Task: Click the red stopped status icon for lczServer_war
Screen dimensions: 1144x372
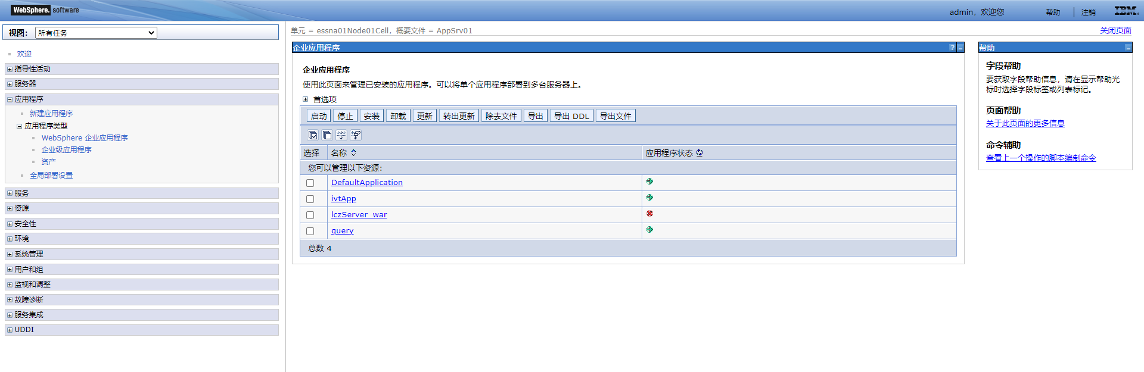Action: 649,214
